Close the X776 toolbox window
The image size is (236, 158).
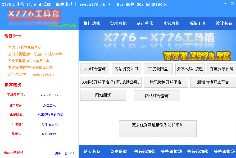pyautogui.click(x=232, y=3)
